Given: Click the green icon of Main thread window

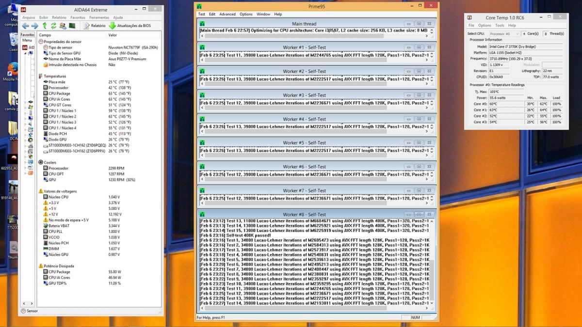Looking at the screenshot, I should [x=202, y=24].
